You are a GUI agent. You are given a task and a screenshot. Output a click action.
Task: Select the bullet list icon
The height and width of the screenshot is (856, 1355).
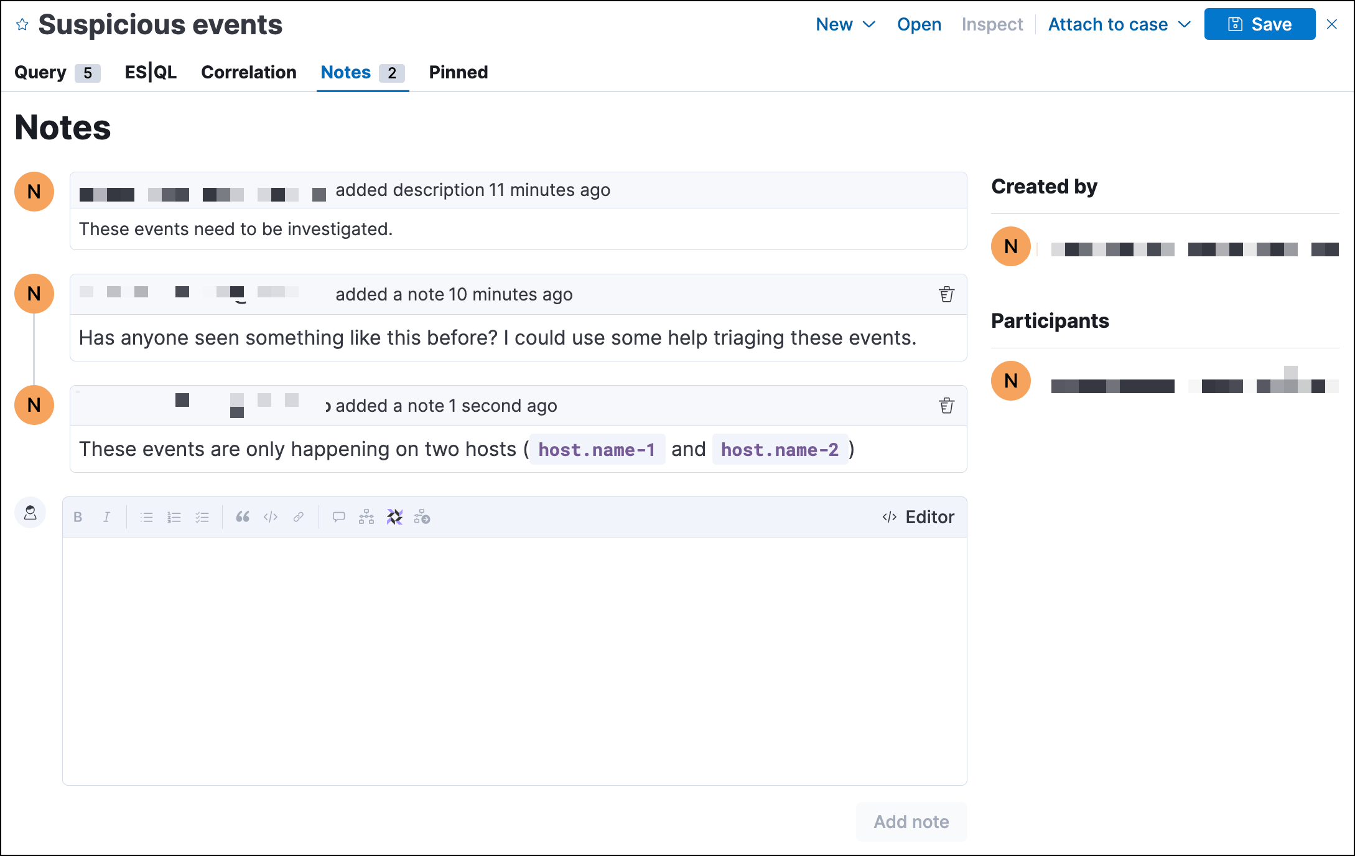[148, 517]
